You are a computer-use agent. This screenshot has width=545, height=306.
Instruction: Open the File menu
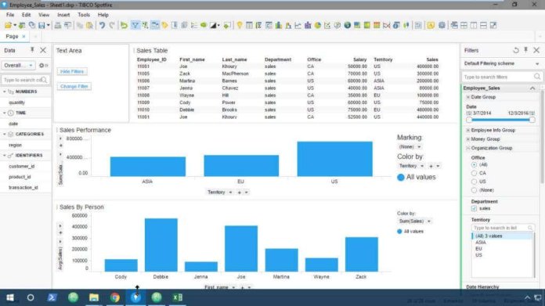10,15
